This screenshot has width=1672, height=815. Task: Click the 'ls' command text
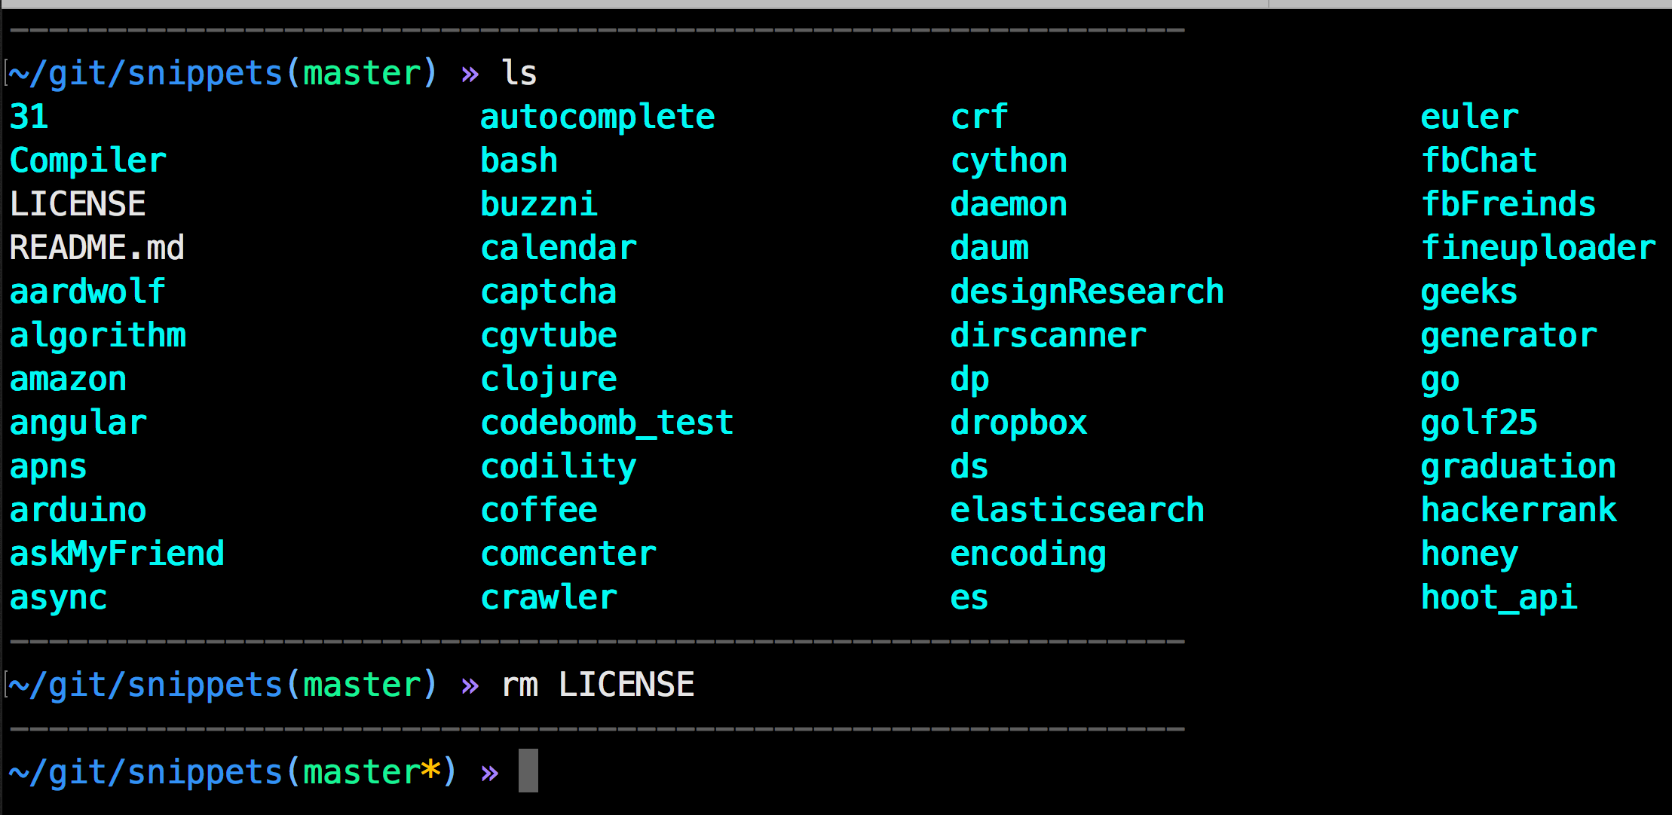(519, 73)
